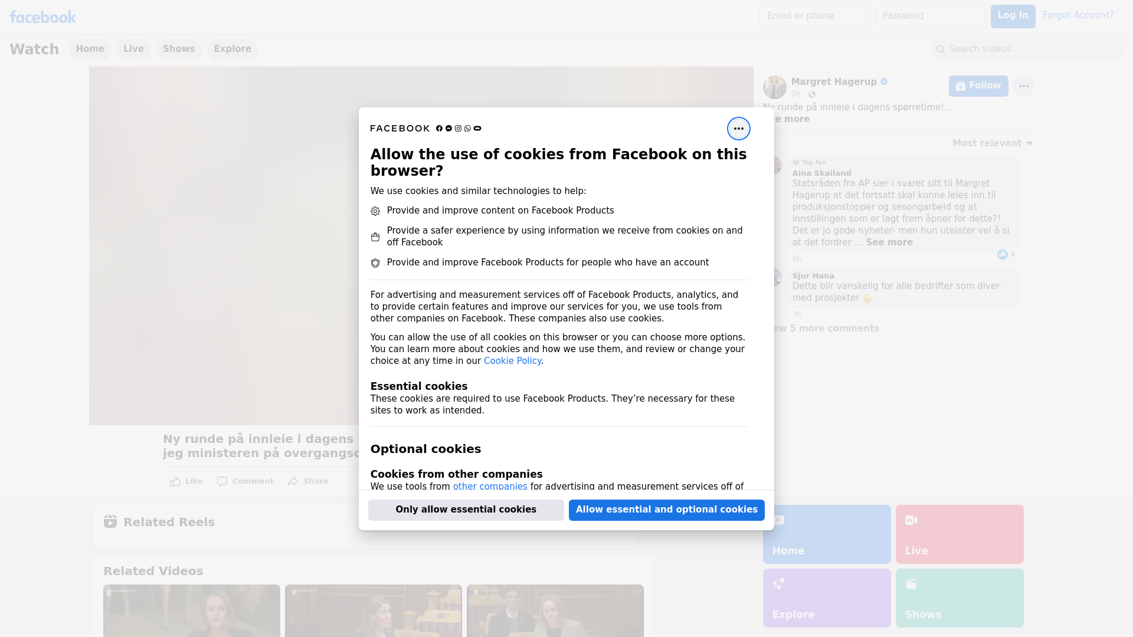Open the Most relevant comment sort dropdown

[993, 143]
